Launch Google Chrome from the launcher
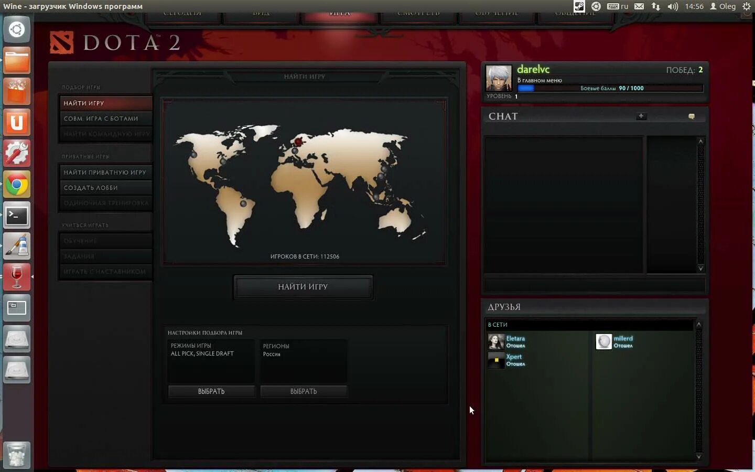This screenshot has height=472, width=755. [17, 184]
